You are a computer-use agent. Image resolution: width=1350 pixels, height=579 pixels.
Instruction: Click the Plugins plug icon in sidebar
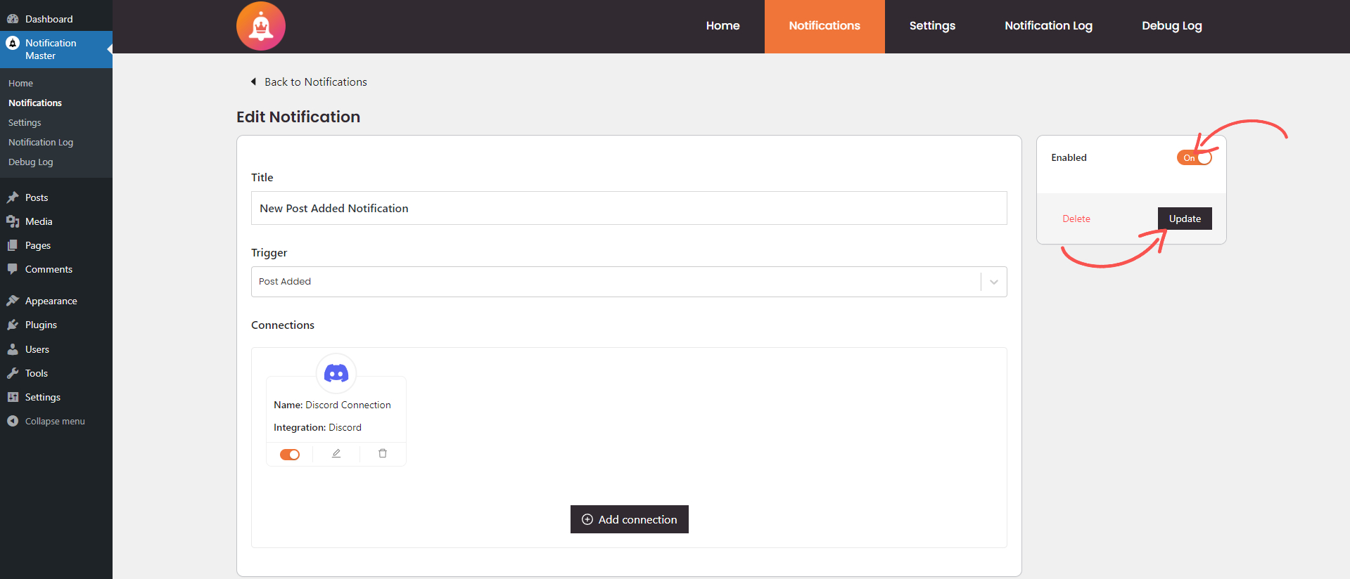click(13, 325)
